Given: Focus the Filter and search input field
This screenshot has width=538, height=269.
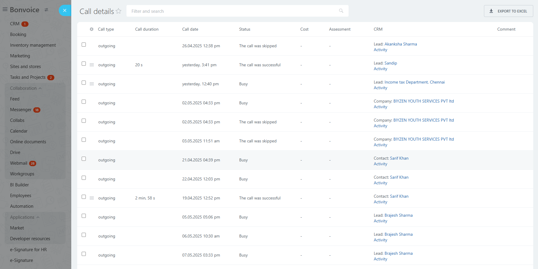Looking at the screenshot, I should pyautogui.click(x=232, y=11).
